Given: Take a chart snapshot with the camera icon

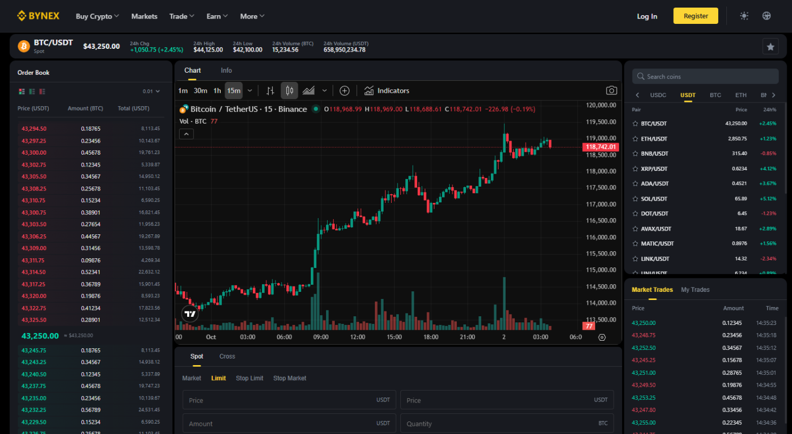Looking at the screenshot, I should pos(611,91).
